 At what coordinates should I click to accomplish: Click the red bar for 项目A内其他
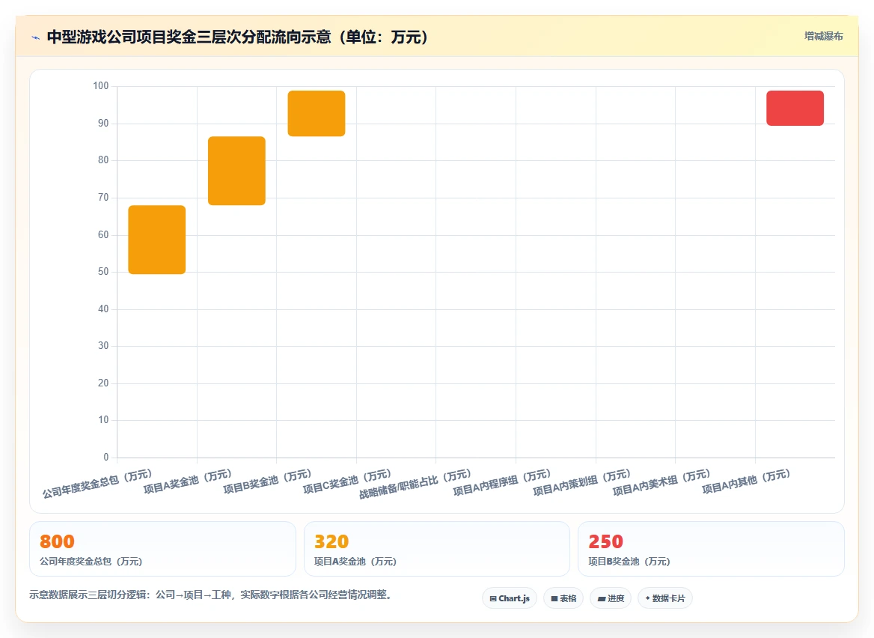pos(795,108)
